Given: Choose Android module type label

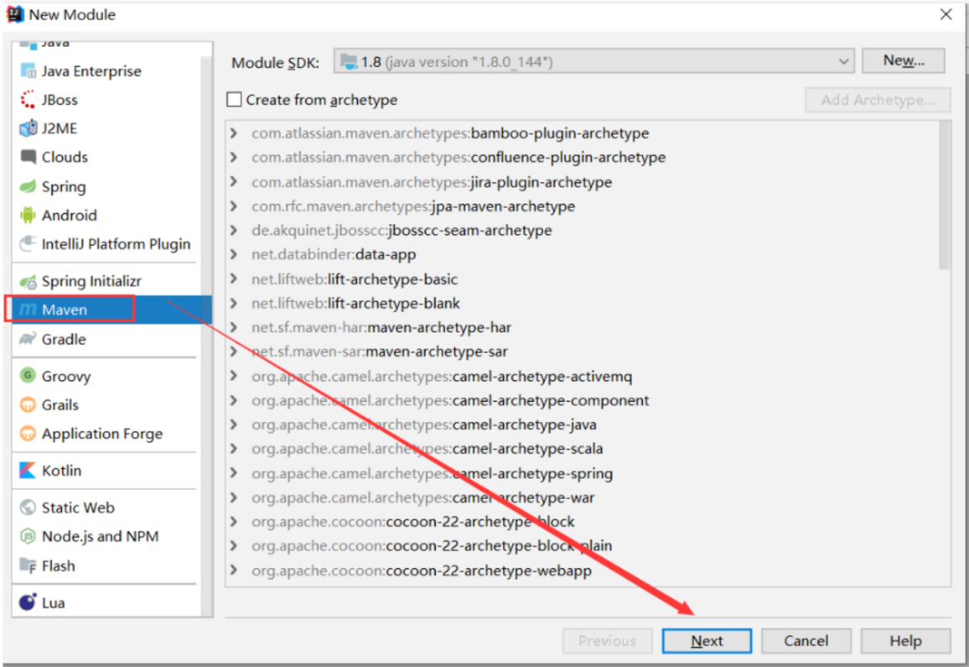Looking at the screenshot, I should (70, 216).
